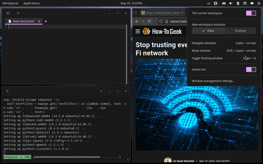Reload the How-To Geek page
Image resolution: width=263 pixels, height=164 pixels.
149,21
